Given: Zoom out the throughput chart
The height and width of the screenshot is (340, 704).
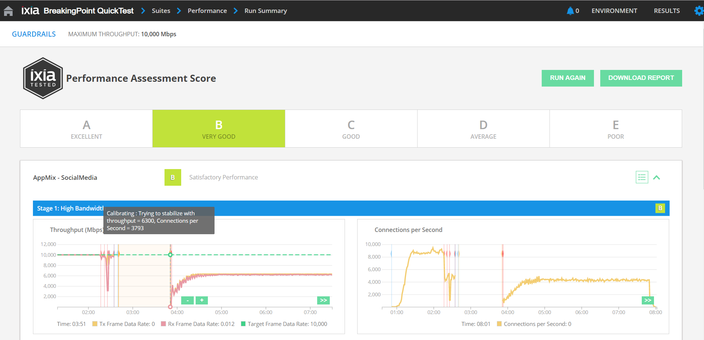Looking at the screenshot, I should tap(187, 300).
